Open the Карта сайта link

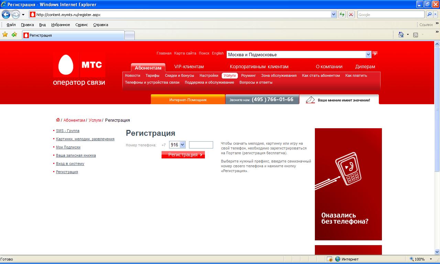(185, 53)
